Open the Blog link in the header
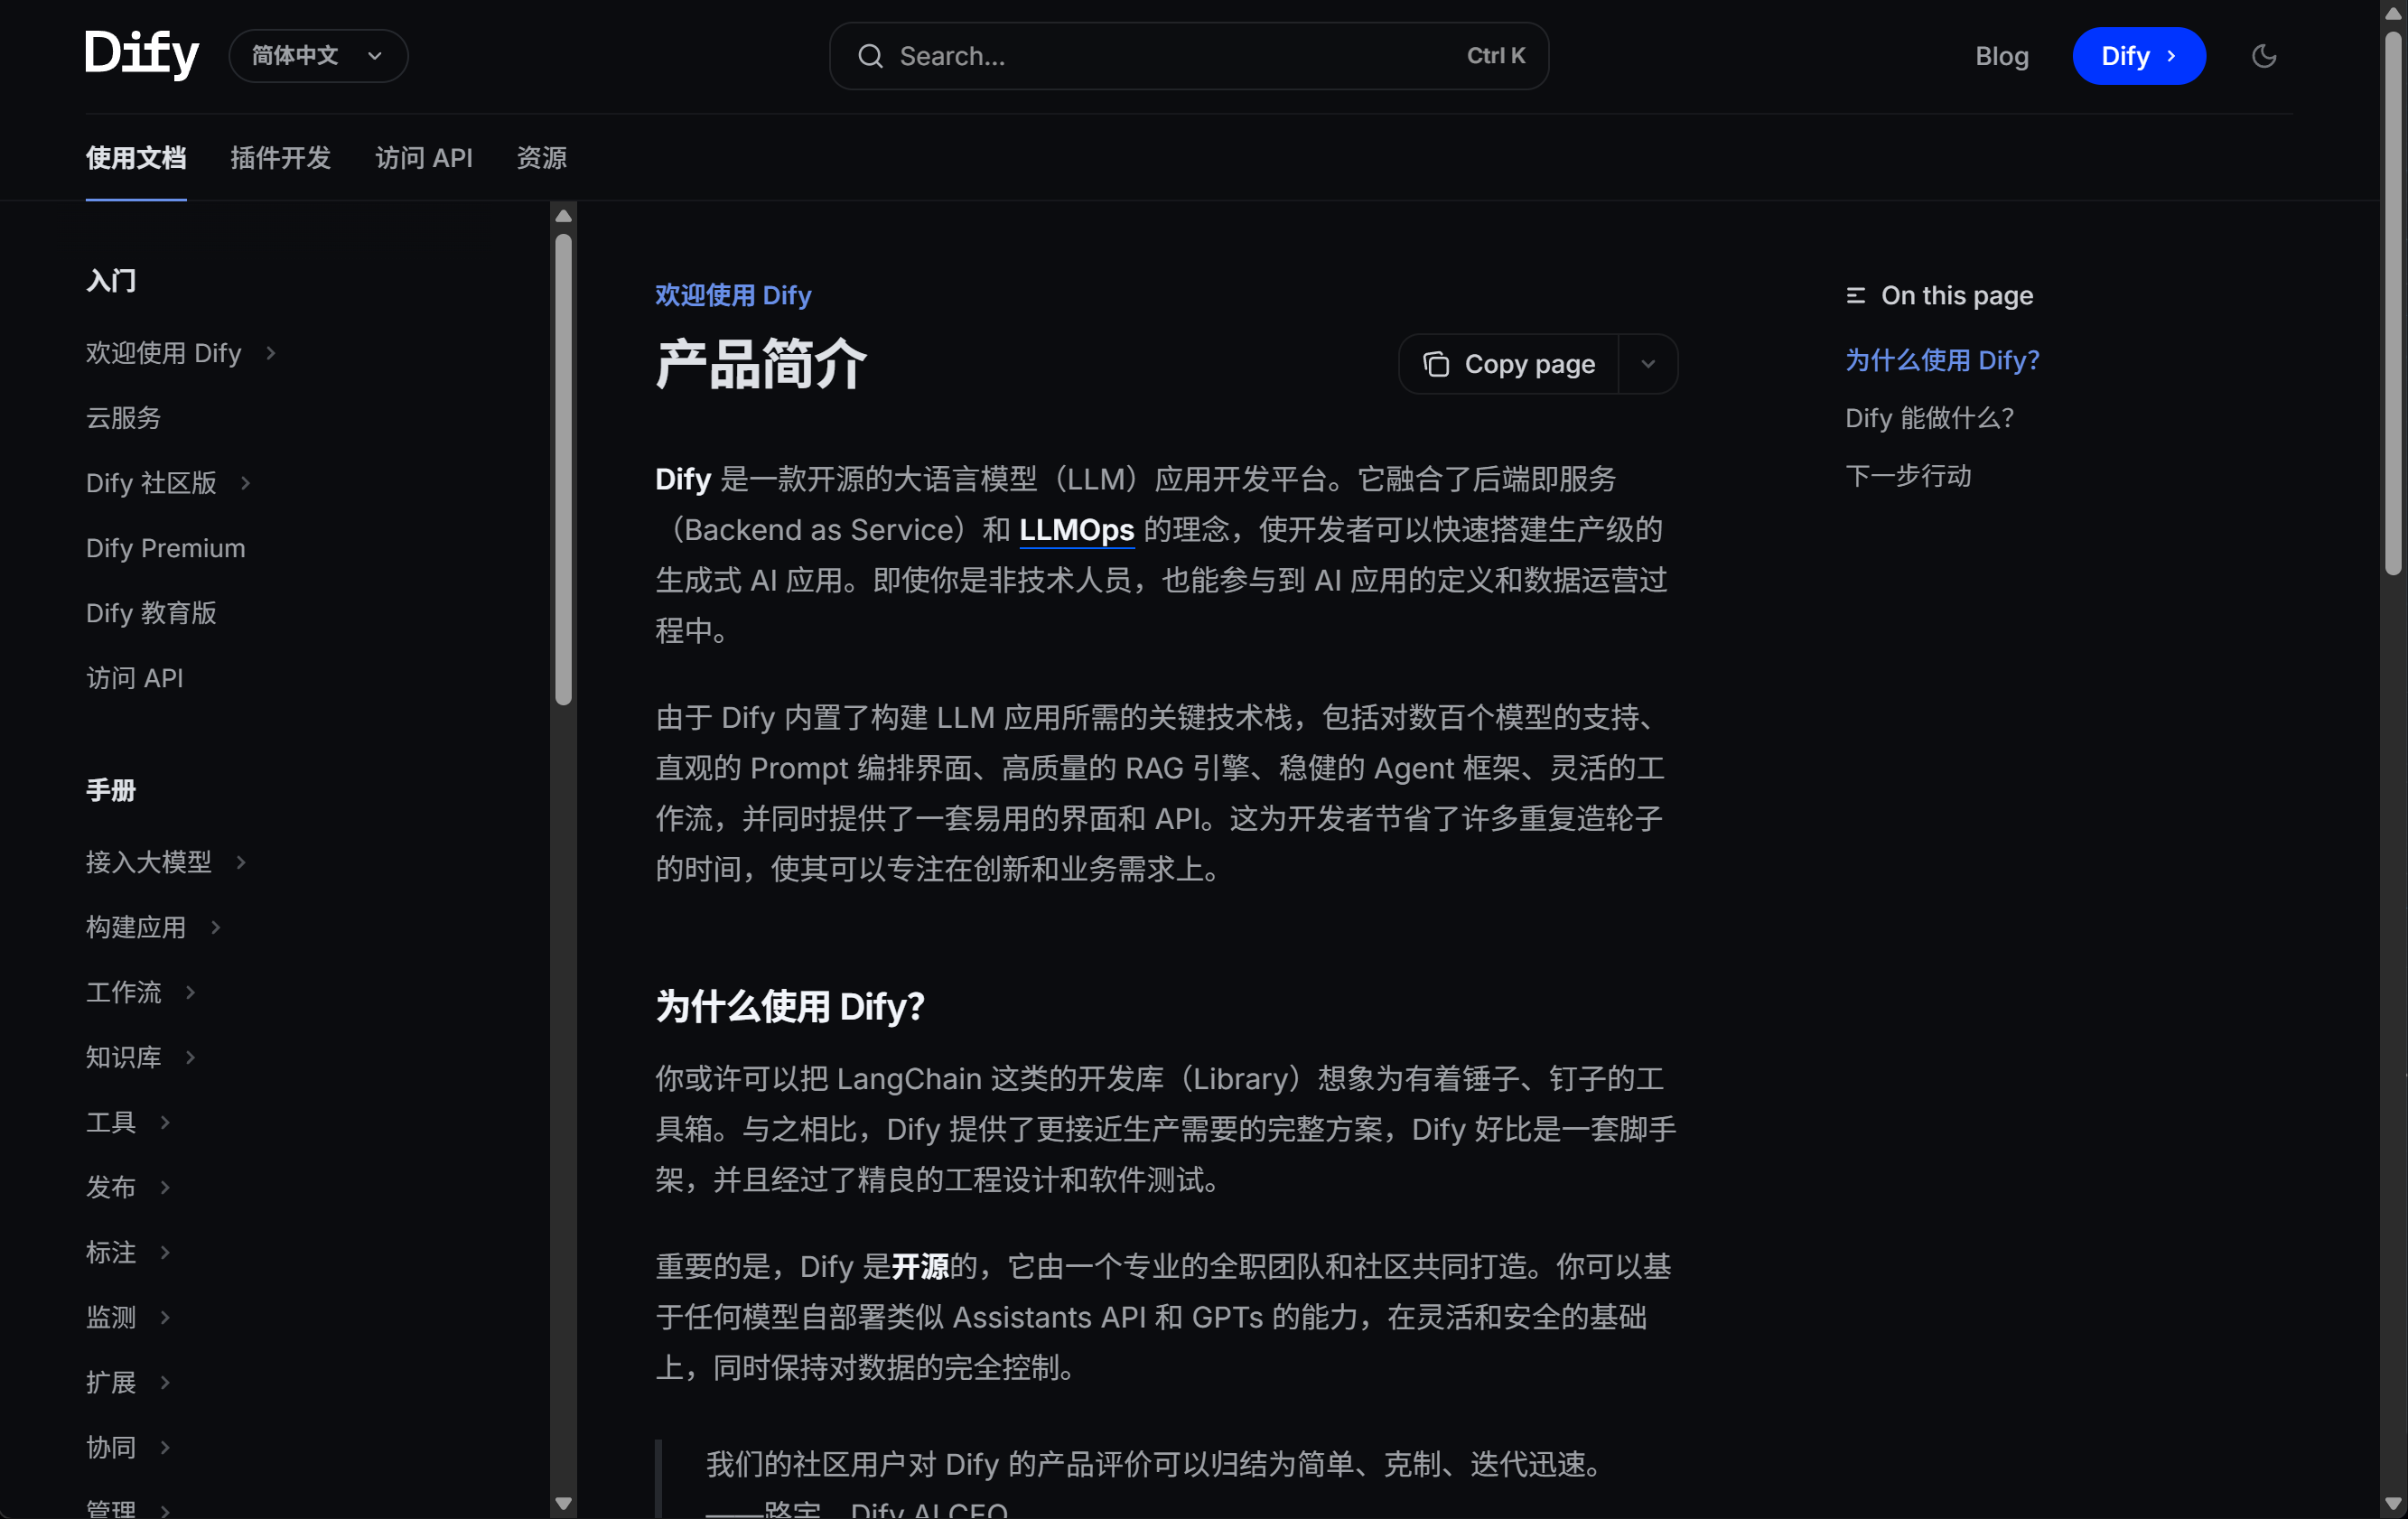The height and width of the screenshot is (1519, 2408). click(2002, 56)
